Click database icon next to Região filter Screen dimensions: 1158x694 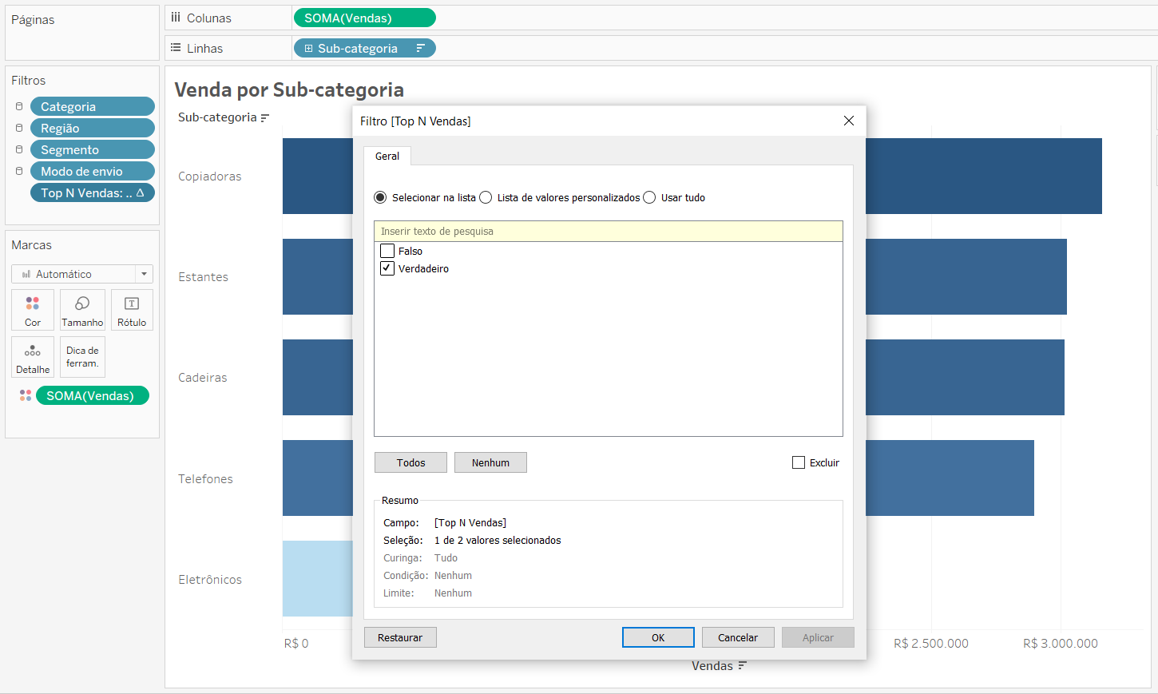(x=19, y=128)
